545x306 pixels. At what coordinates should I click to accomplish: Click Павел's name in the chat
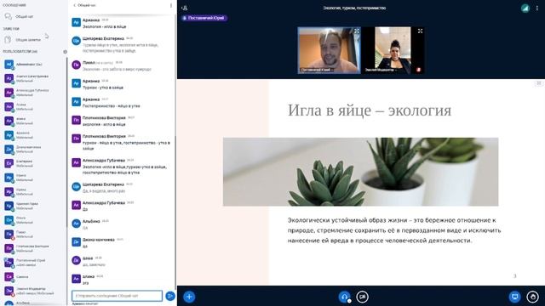(89, 63)
